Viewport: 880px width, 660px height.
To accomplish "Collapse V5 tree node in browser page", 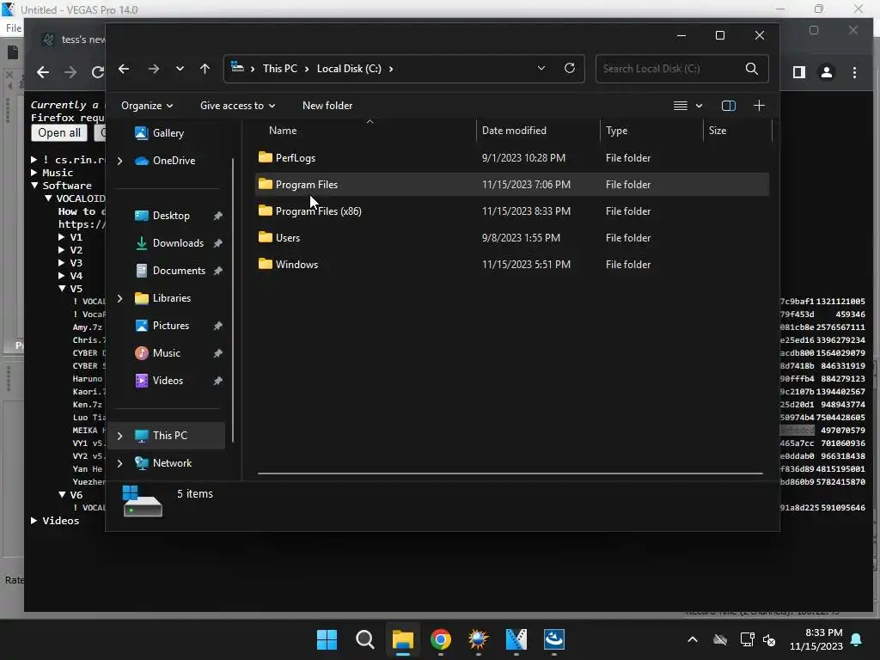I will click(62, 289).
